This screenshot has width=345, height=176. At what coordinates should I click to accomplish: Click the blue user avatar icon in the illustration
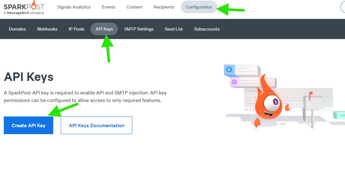coord(229,69)
